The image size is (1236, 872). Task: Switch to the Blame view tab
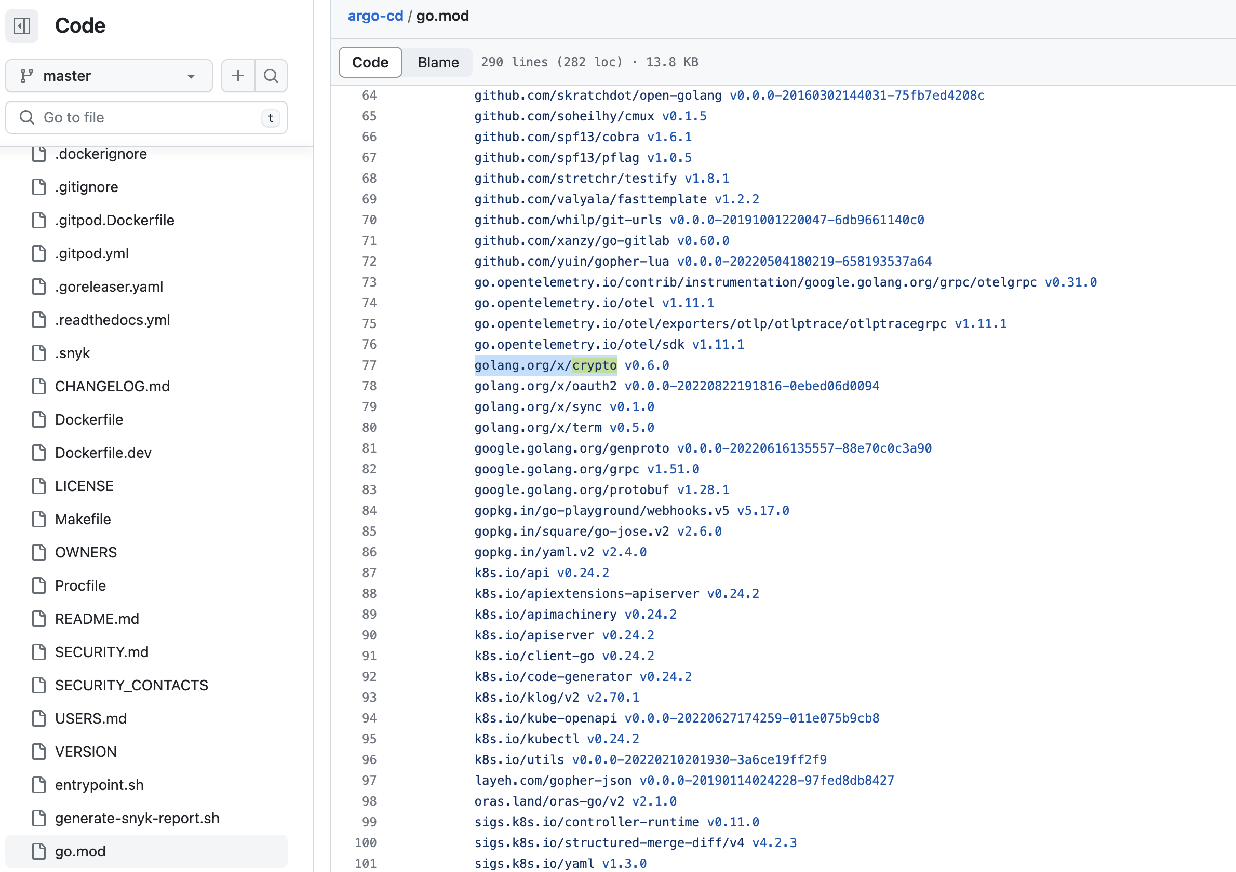438,62
